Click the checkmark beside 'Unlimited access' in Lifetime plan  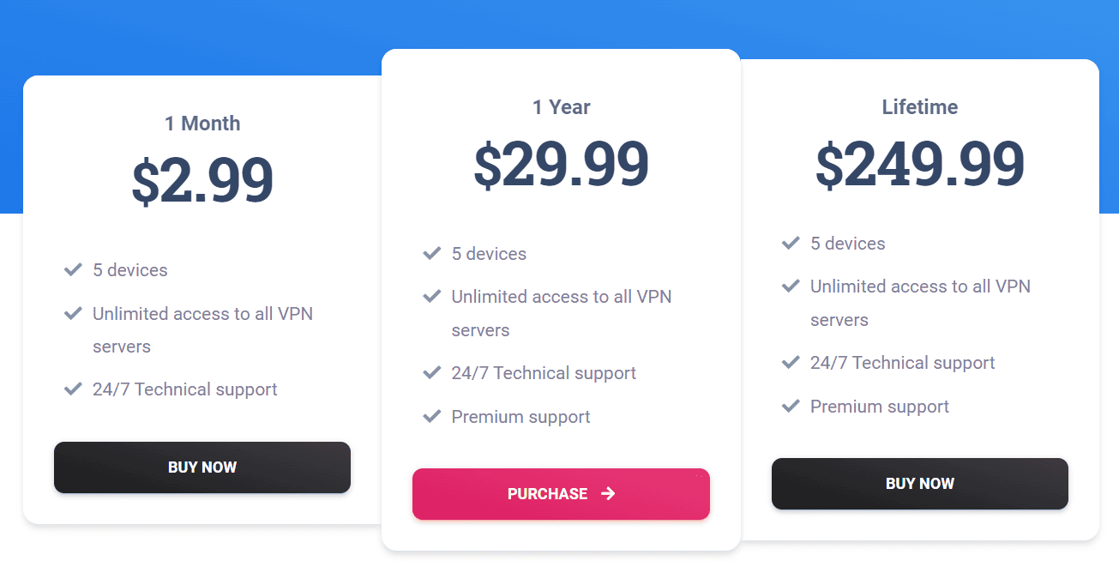tap(791, 286)
